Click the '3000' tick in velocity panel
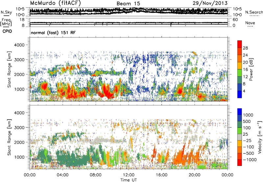 coord(19,127)
